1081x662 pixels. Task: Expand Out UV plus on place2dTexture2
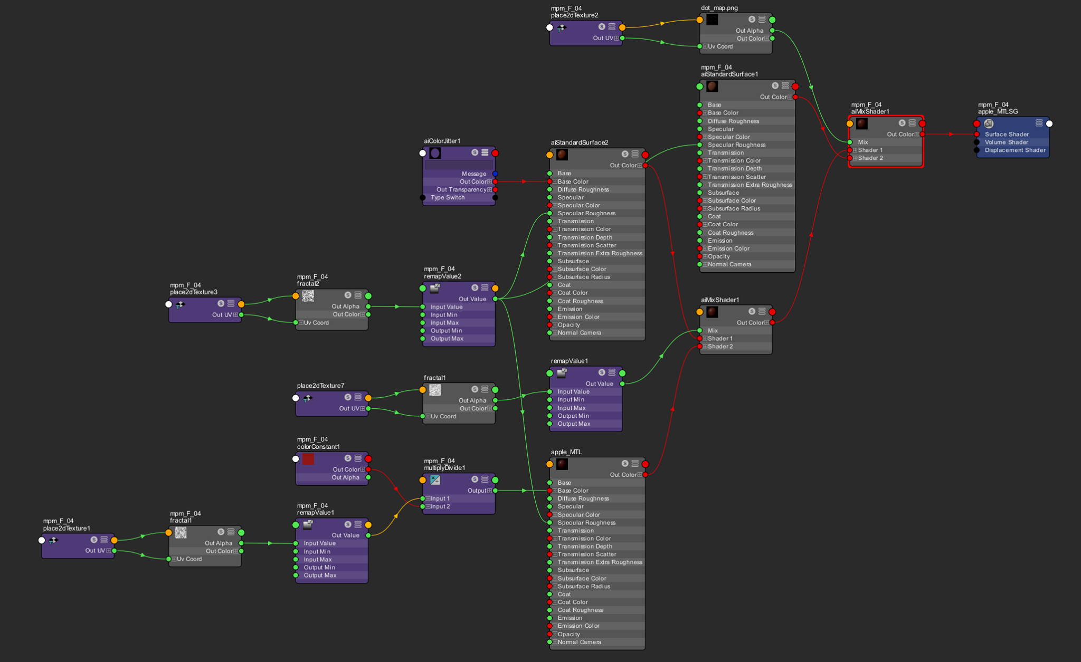coord(617,38)
